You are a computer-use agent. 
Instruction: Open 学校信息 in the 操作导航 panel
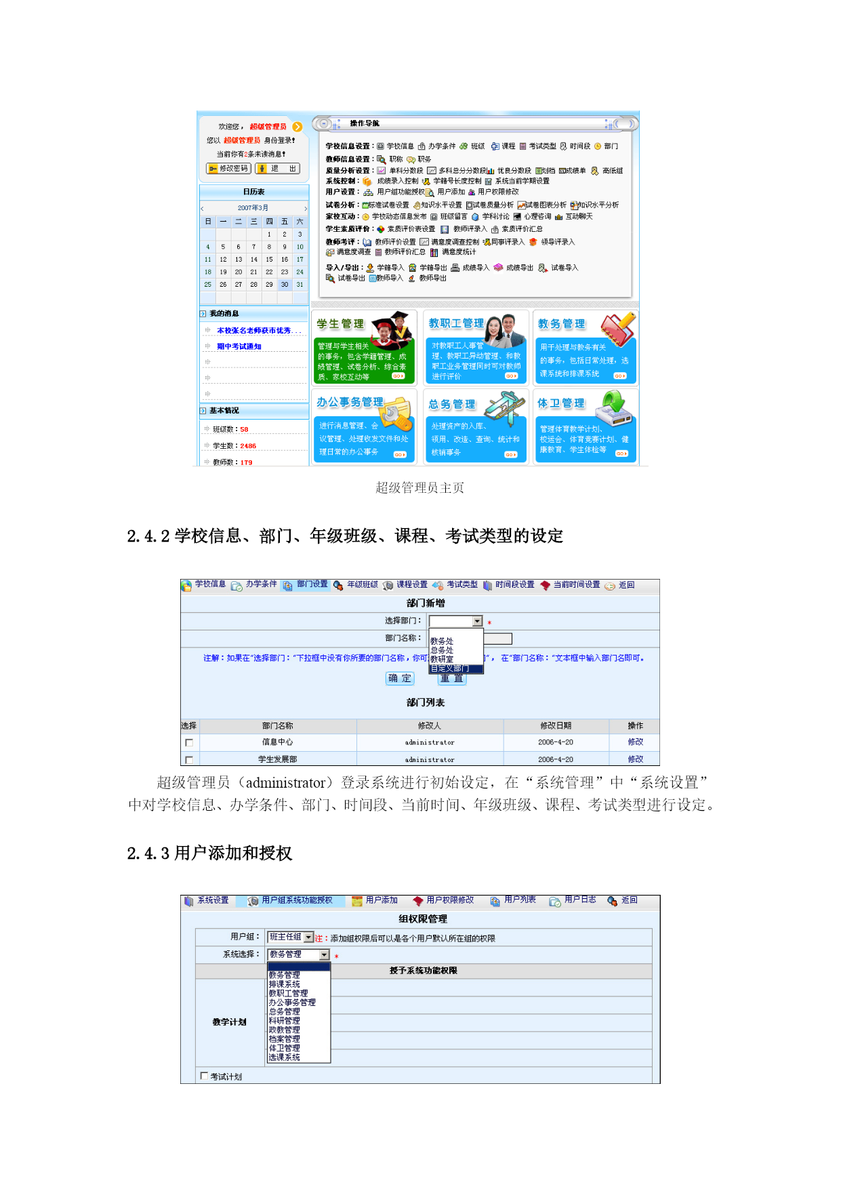[400, 146]
